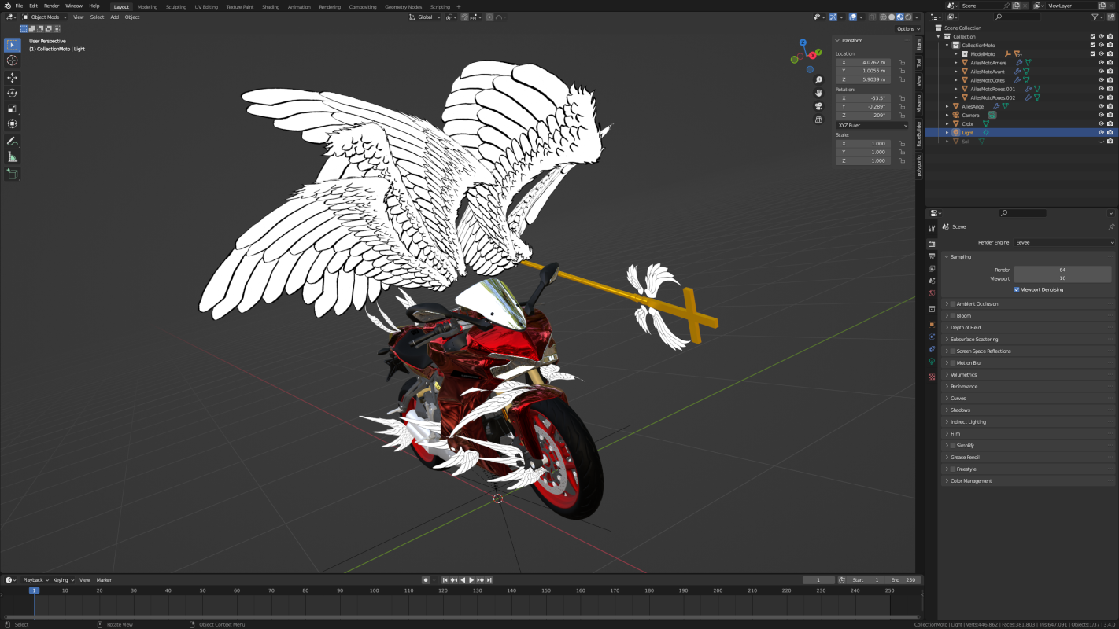Enable Viewport Denoising checkbox
The height and width of the screenshot is (629, 1119).
pyautogui.click(x=1017, y=289)
